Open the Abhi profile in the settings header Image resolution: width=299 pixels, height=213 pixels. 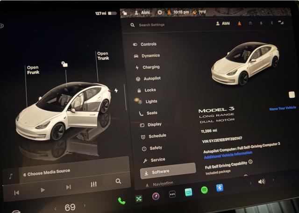(x=223, y=23)
